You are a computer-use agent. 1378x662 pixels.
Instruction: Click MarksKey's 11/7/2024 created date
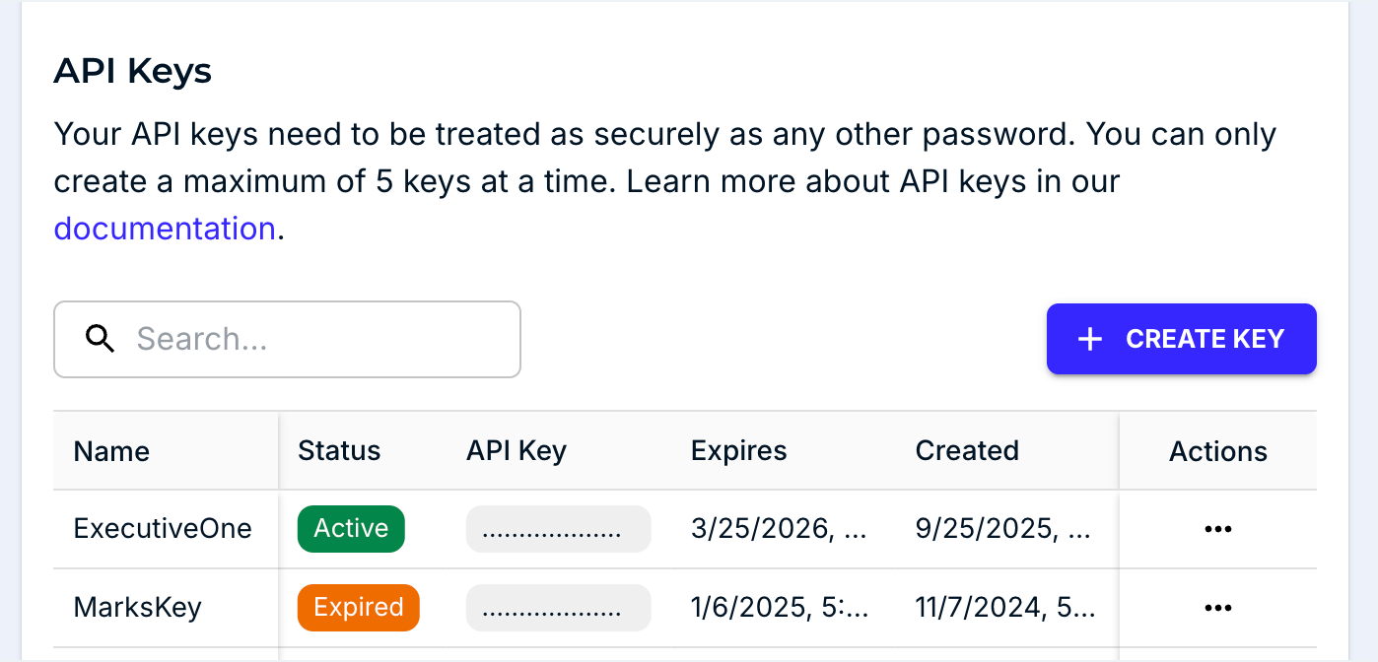pos(1004,608)
